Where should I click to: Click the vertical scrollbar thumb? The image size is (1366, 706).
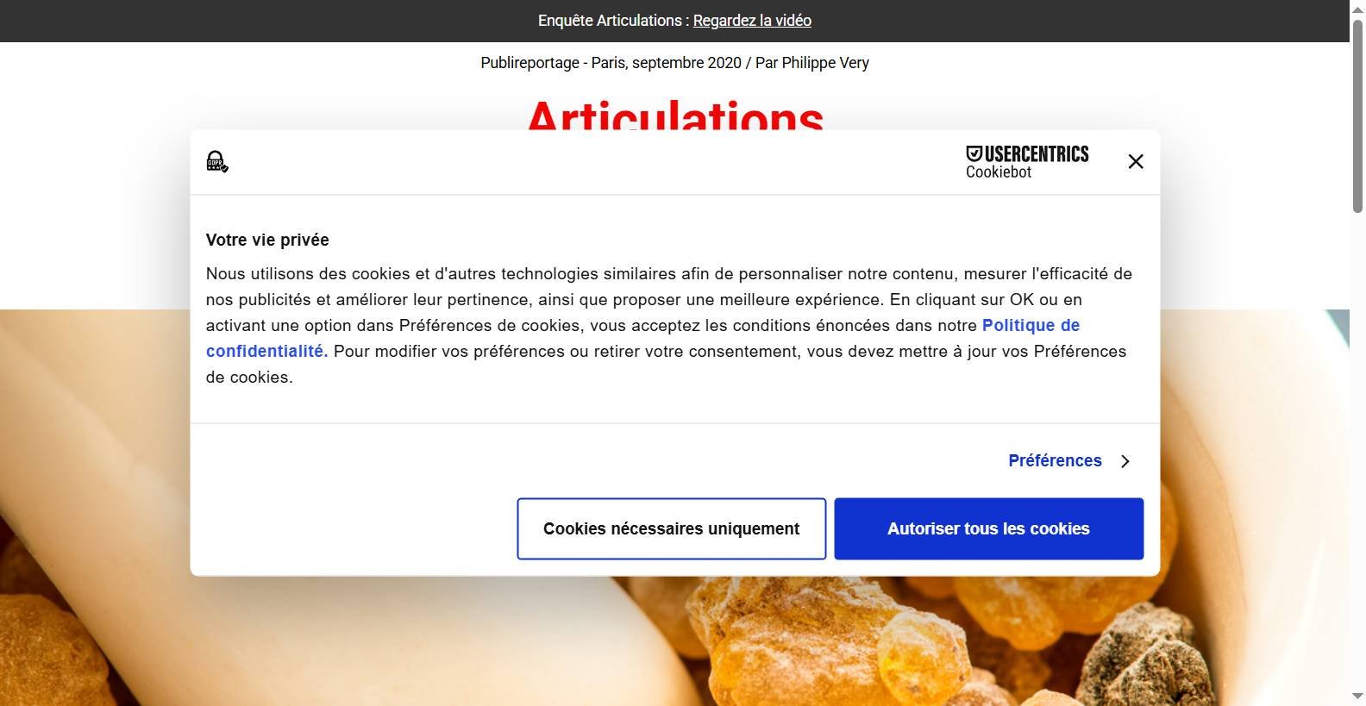pos(1357,114)
